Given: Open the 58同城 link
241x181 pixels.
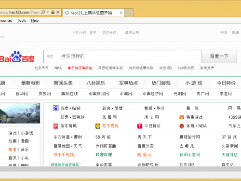Looking at the screenshot, I should pyautogui.click(x=103, y=137).
